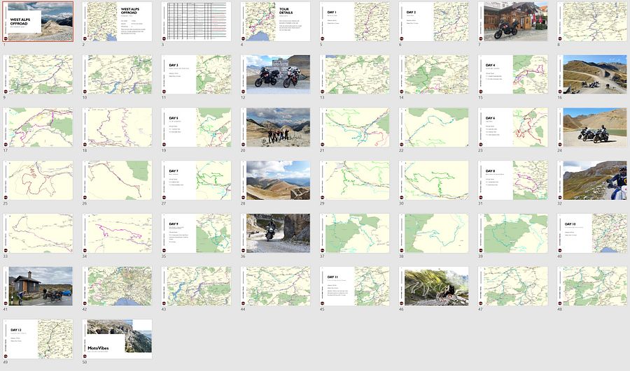This screenshot has width=630, height=371.
Task: Select the Day 1 slide thumbnail
Action: click(355, 22)
